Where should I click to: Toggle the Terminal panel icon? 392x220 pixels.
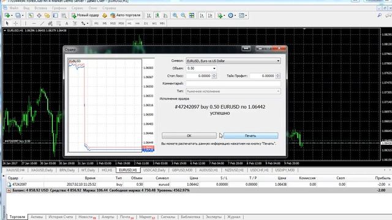[55, 15]
